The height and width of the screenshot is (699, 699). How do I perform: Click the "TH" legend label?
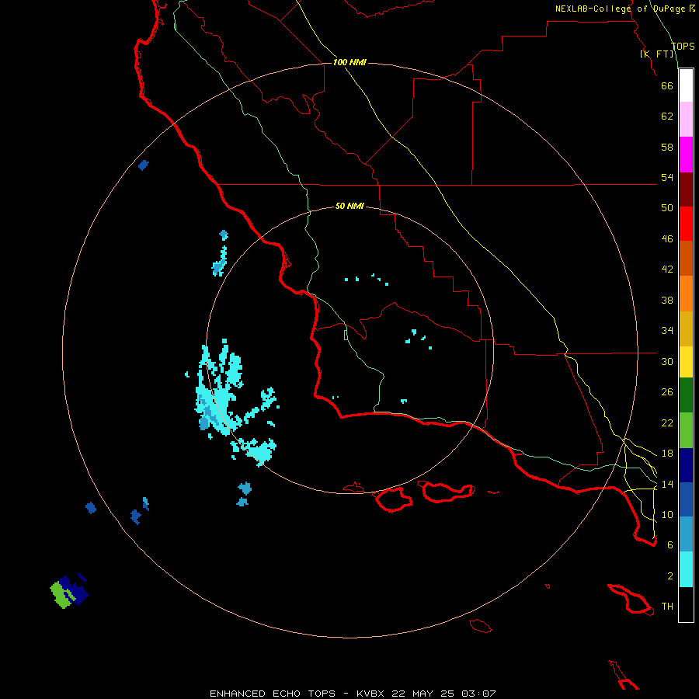tap(667, 607)
